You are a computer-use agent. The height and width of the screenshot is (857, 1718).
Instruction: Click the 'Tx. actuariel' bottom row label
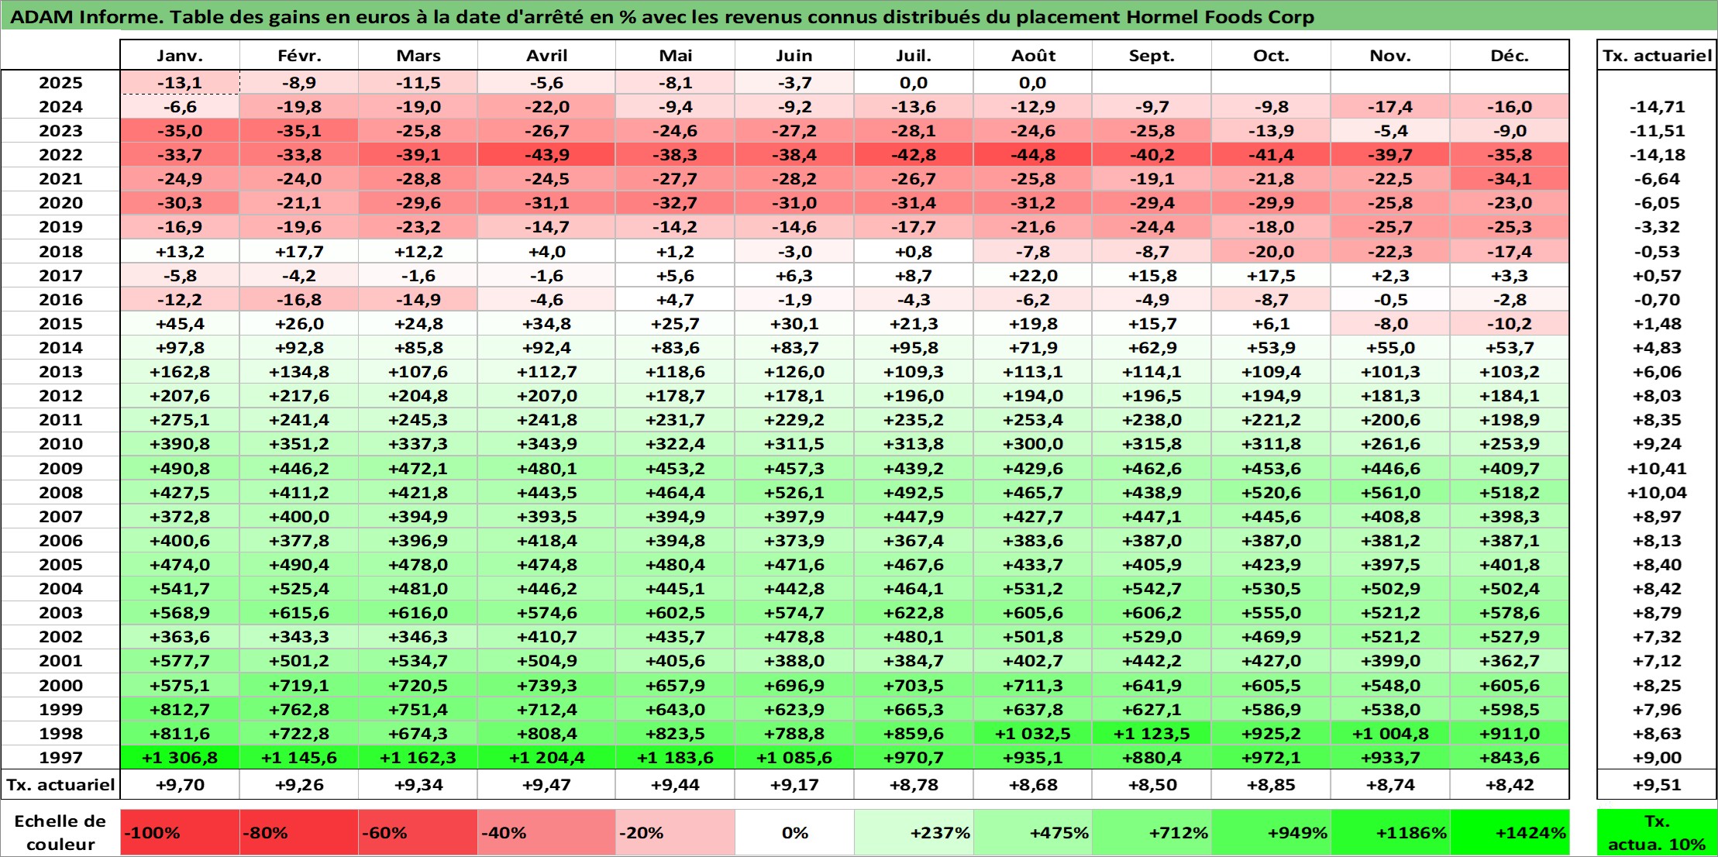[x=60, y=785]
